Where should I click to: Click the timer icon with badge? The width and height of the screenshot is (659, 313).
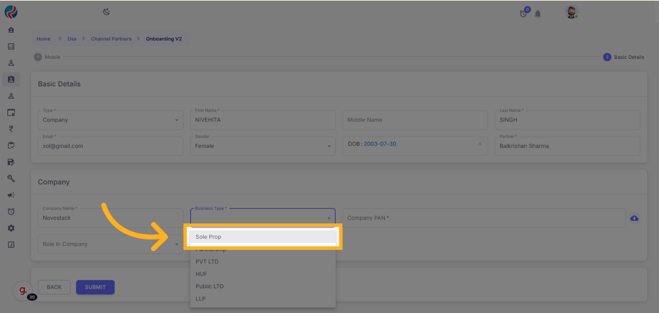[524, 14]
